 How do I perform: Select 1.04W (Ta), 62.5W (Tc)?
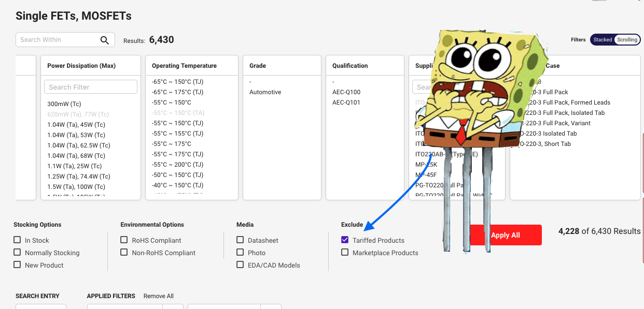(79, 145)
